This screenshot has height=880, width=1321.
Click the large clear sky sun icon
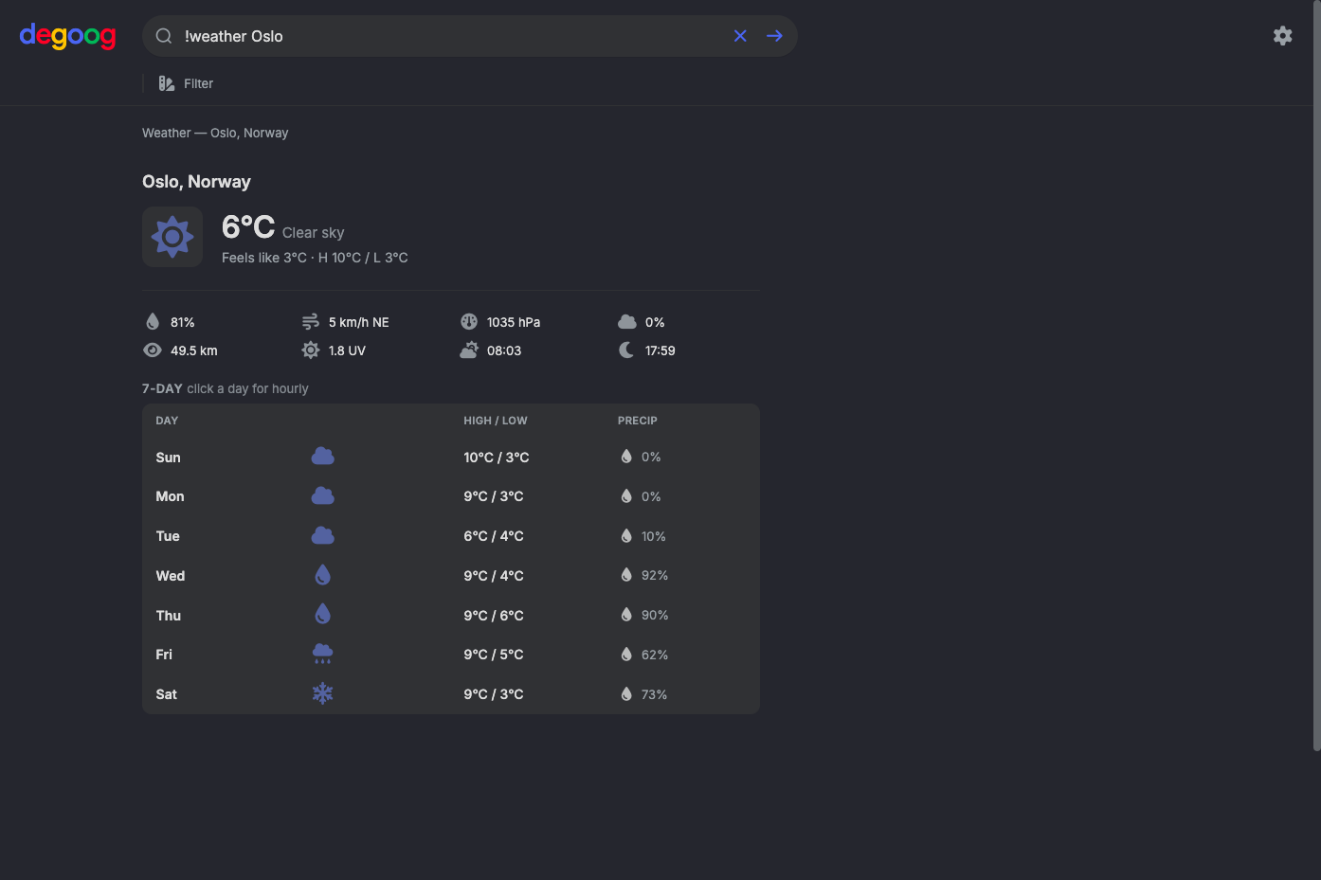[172, 237]
